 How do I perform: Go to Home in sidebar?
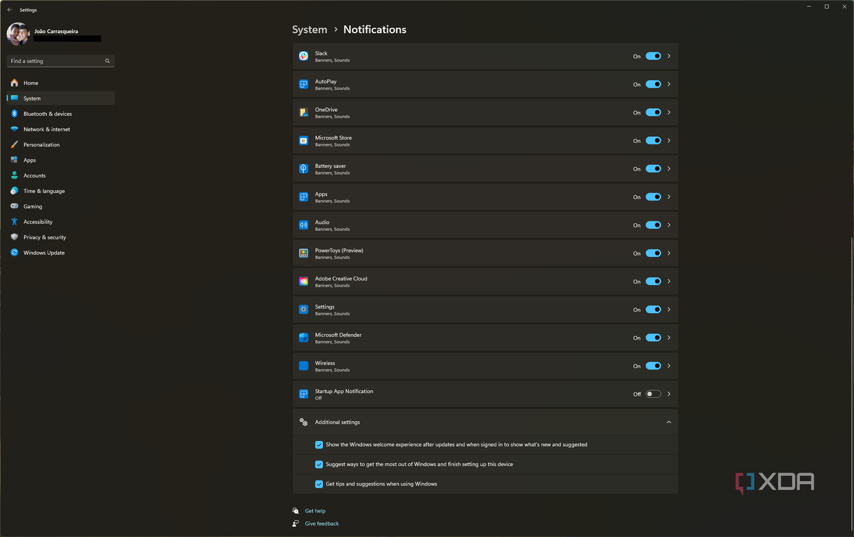tap(60, 83)
